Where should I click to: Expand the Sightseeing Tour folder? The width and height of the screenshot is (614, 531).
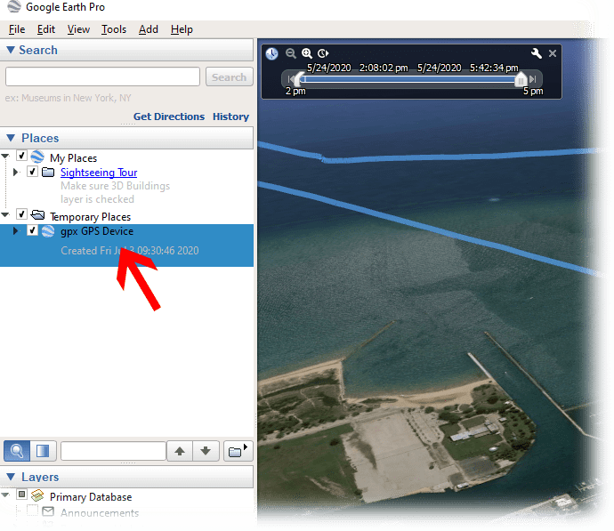click(x=16, y=172)
